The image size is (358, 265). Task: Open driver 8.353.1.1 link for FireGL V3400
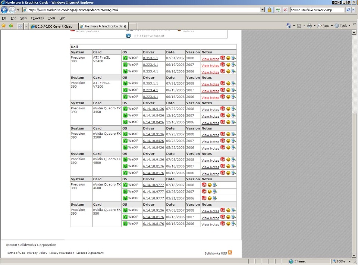pos(150,58)
